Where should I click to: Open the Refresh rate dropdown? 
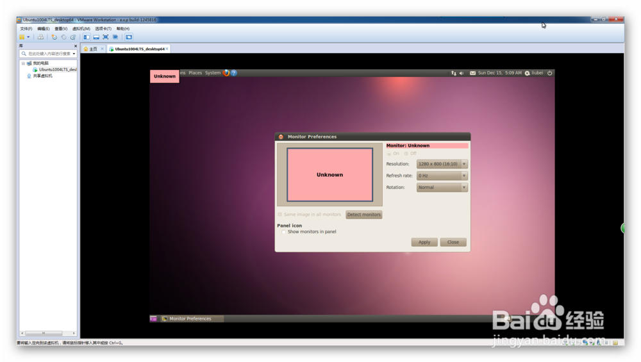pyautogui.click(x=442, y=176)
